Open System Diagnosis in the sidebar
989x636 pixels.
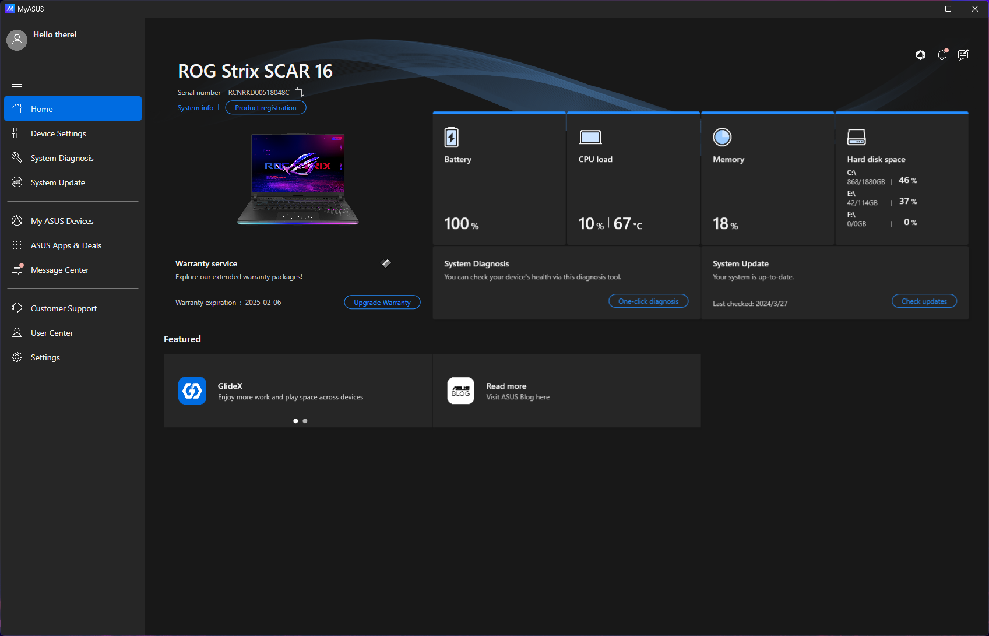tap(73, 158)
